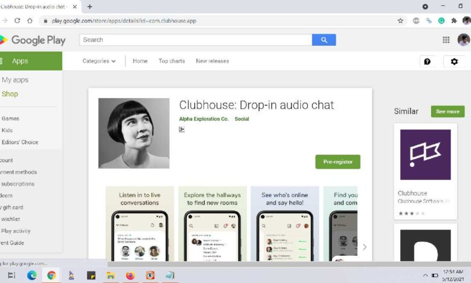Open Editors' Choice in sidebar

pos(20,142)
